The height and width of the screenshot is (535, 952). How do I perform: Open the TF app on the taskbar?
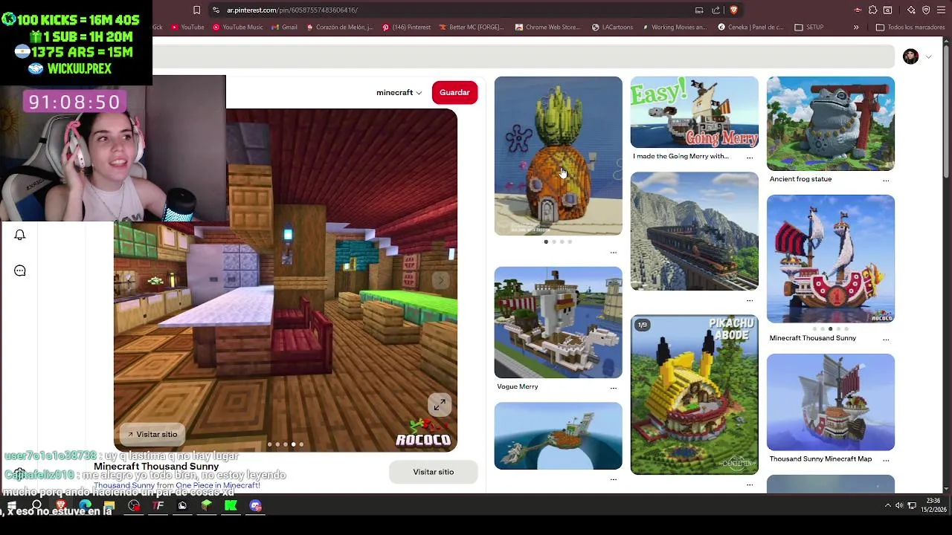pos(158,506)
